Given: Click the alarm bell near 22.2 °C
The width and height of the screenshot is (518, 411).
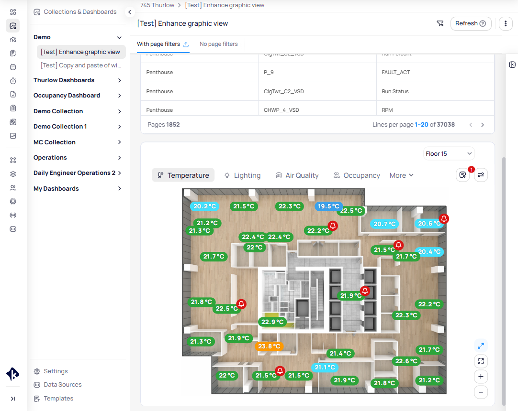Looking at the screenshot, I should pyautogui.click(x=333, y=225).
